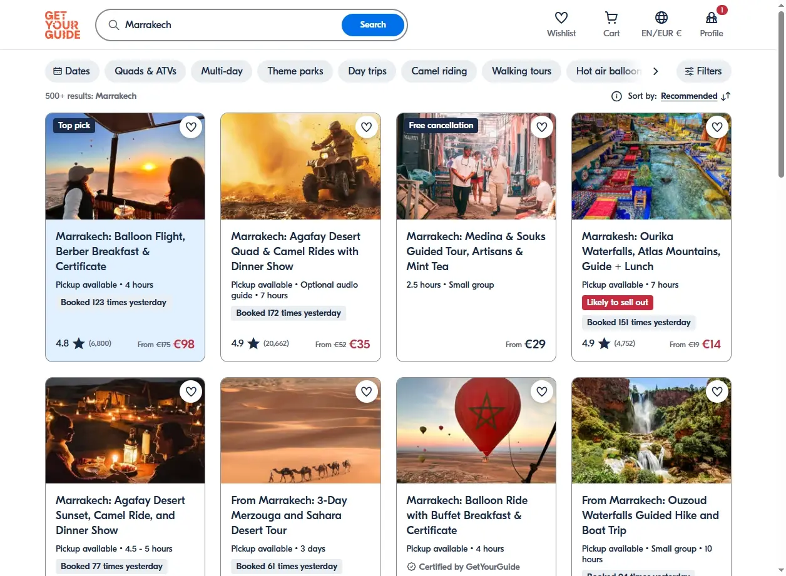This screenshot has height=576, width=786.
Task: Open Agafay Desert Quad & Camel Rides title
Action: (295, 251)
